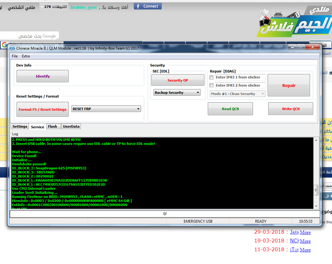The image size is (332, 264).
Task: Click the Read QCN button
Action: [230, 109]
